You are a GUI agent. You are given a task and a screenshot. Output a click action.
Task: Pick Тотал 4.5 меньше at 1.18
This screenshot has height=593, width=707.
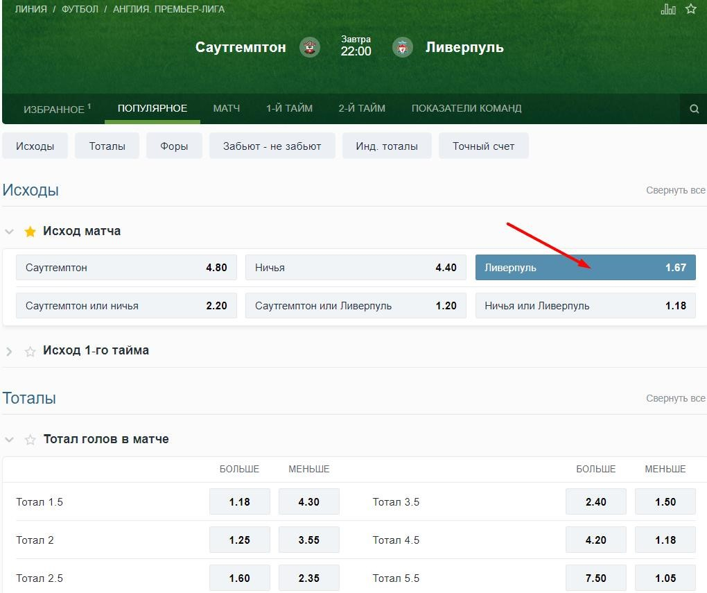[665, 540]
